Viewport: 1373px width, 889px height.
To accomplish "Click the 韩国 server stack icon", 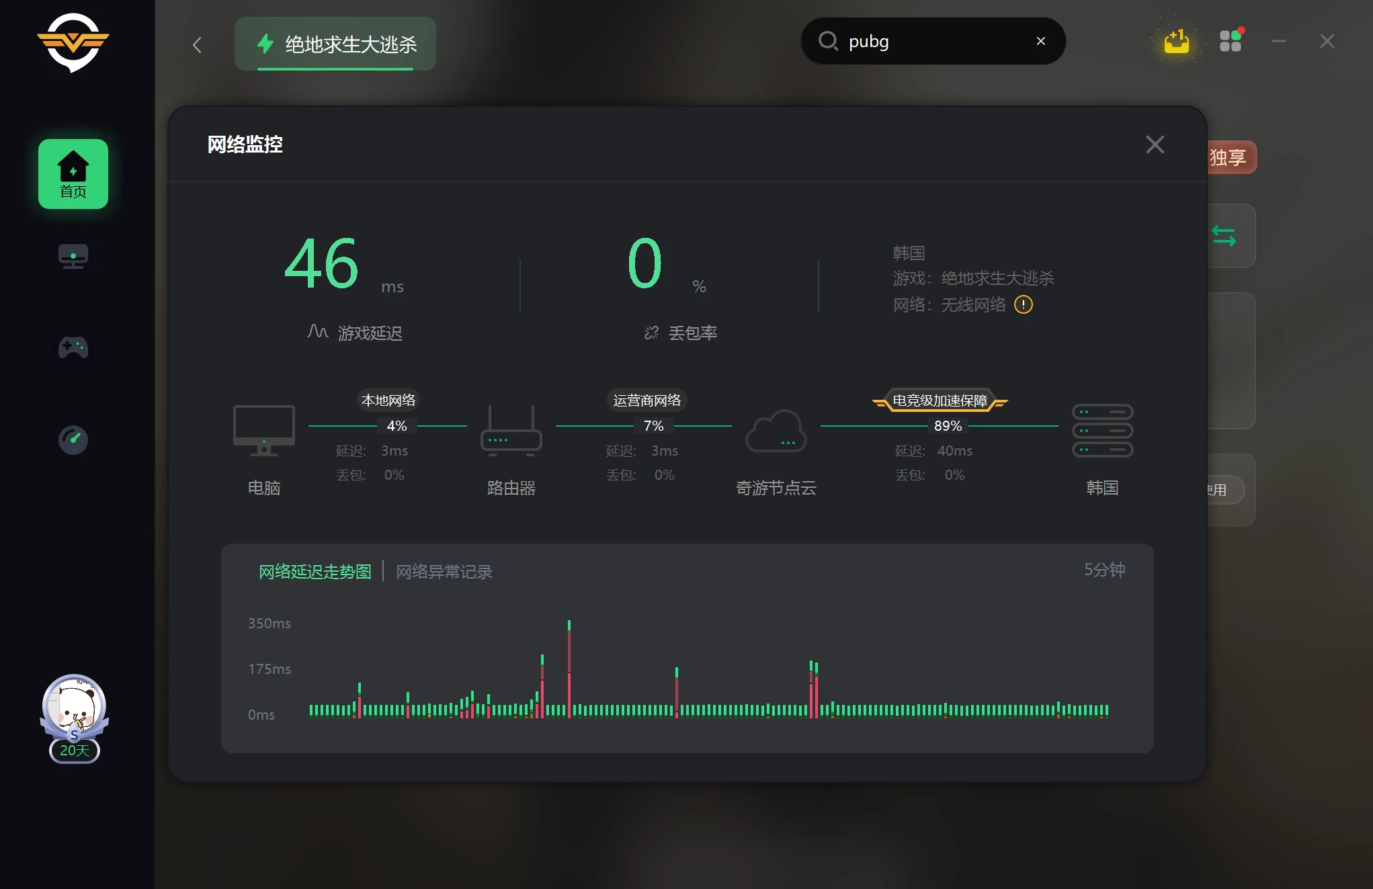I will 1103,431.
